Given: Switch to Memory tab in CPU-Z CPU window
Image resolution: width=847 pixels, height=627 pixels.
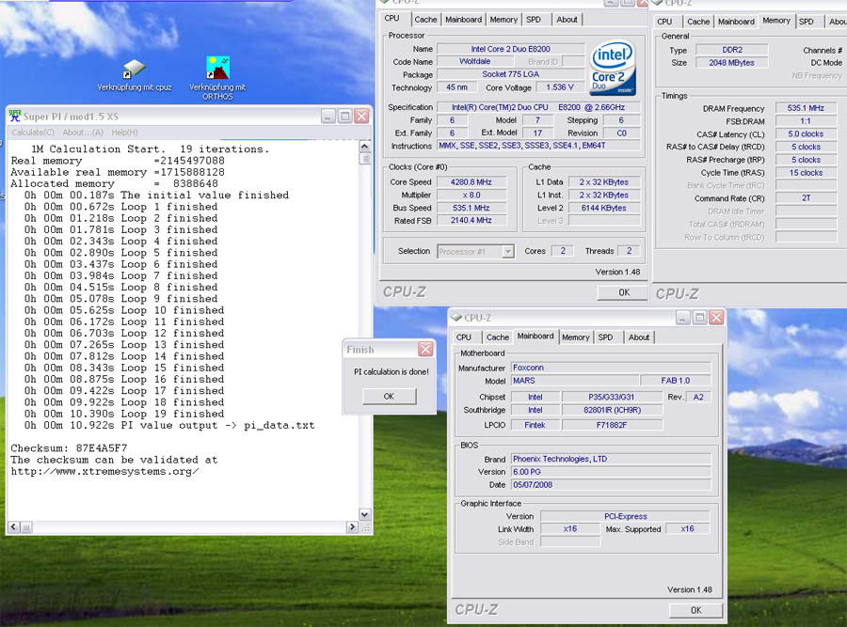Looking at the screenshot, I should (x=503, y=20).
